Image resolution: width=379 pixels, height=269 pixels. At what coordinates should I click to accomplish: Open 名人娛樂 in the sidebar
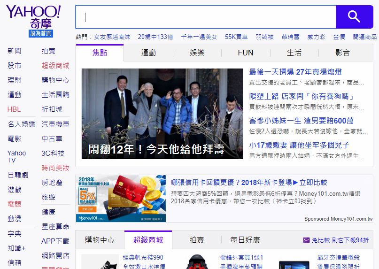click(21, 124)
